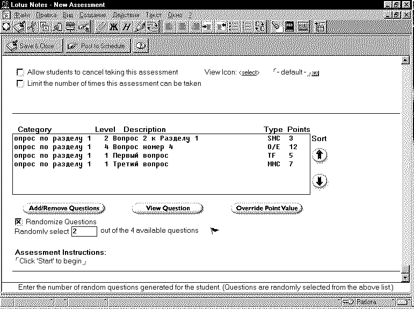Run spell check via ABC book icon
Viewport: 414px width, 309px height.
[289, 27]
